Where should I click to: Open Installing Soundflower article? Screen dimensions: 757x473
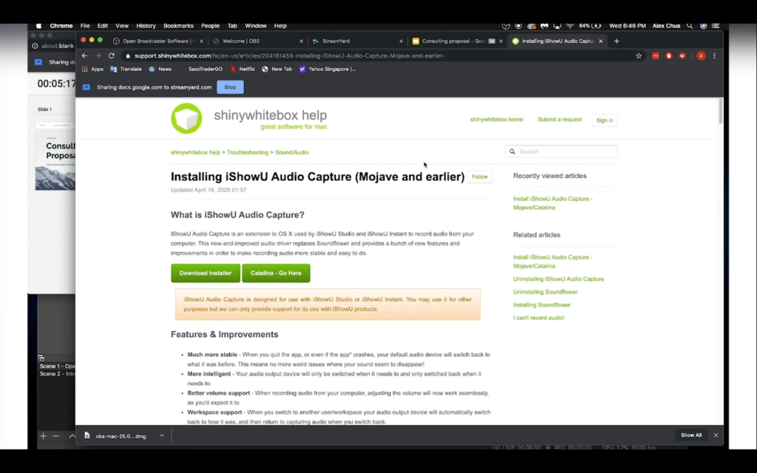click(x=542, y=305)
